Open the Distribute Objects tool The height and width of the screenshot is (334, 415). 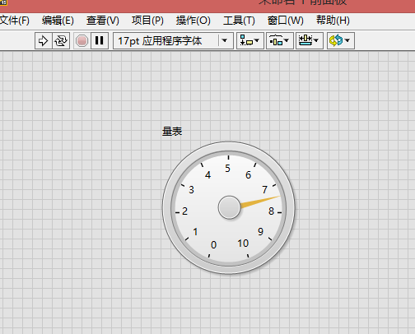pos(280,41)
